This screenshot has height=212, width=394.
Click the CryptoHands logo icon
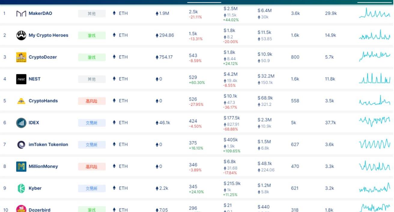click(x=21, y=101)
